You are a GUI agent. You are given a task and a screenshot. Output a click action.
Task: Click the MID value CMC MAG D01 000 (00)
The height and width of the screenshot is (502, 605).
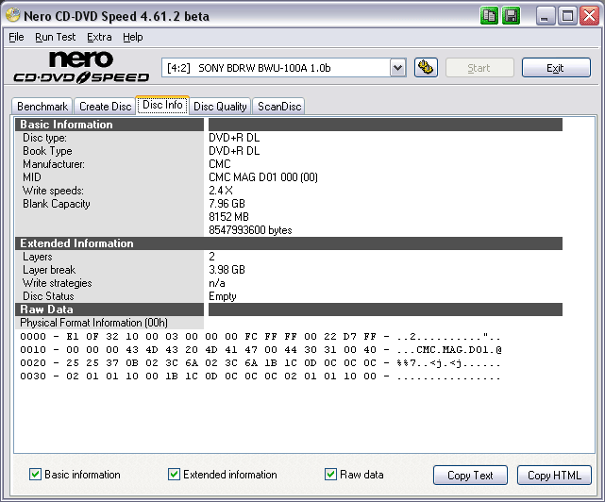263,177
